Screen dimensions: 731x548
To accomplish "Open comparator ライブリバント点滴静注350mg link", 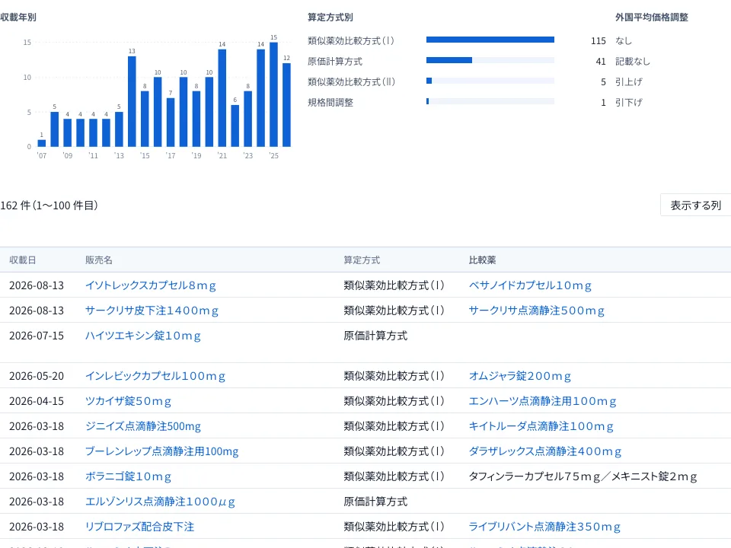I will (544, 527).
